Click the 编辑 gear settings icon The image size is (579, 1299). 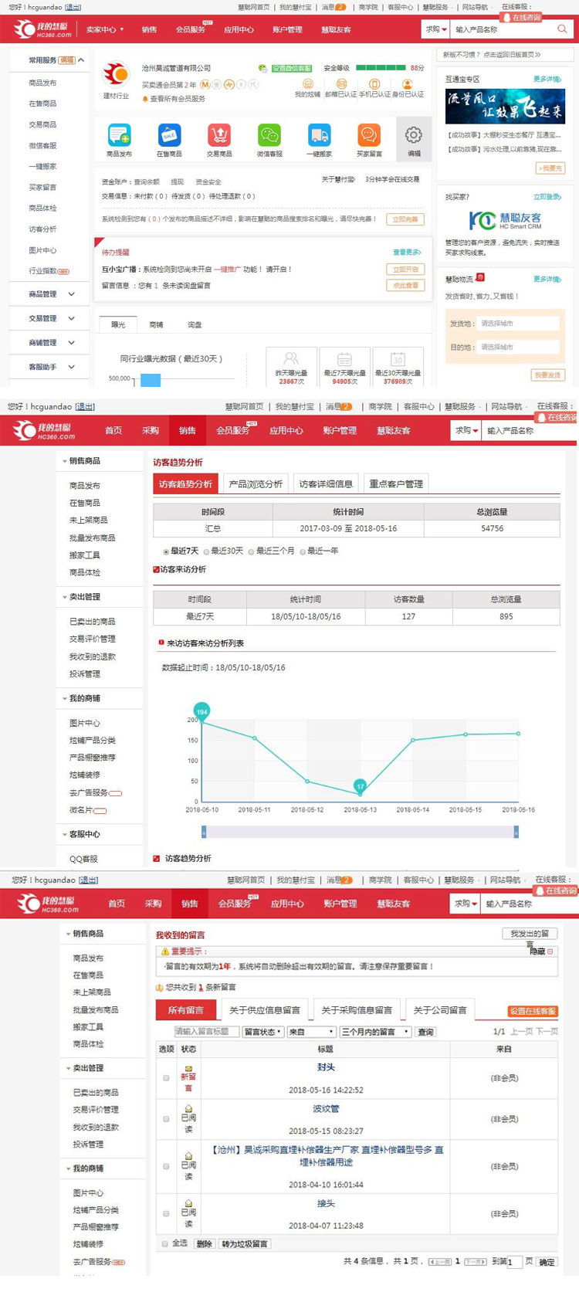pyautogui.click(x=414, y=135)
